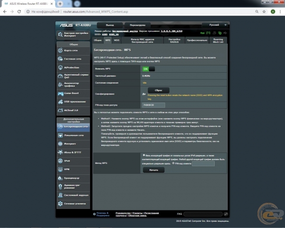Click the App status icon

point(202,33)
